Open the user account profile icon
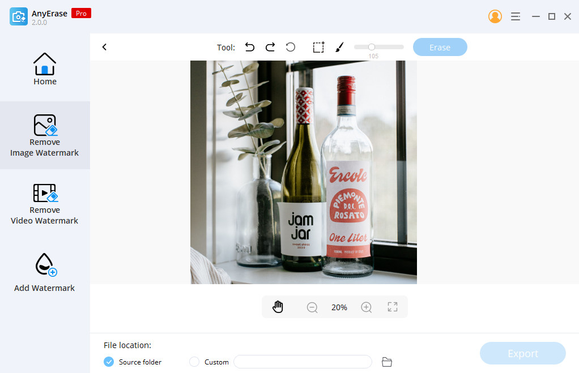 pyautogui.click(x=495, y=16)
